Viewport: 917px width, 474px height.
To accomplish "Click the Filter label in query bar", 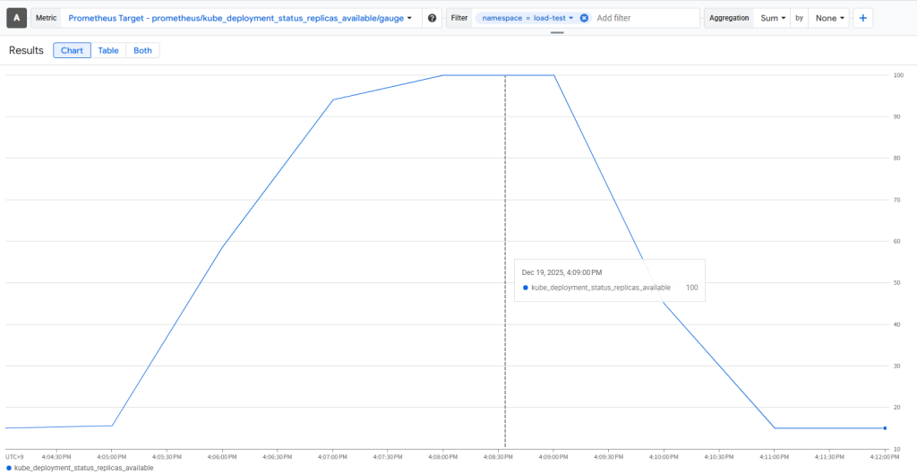I will (458, 18).
